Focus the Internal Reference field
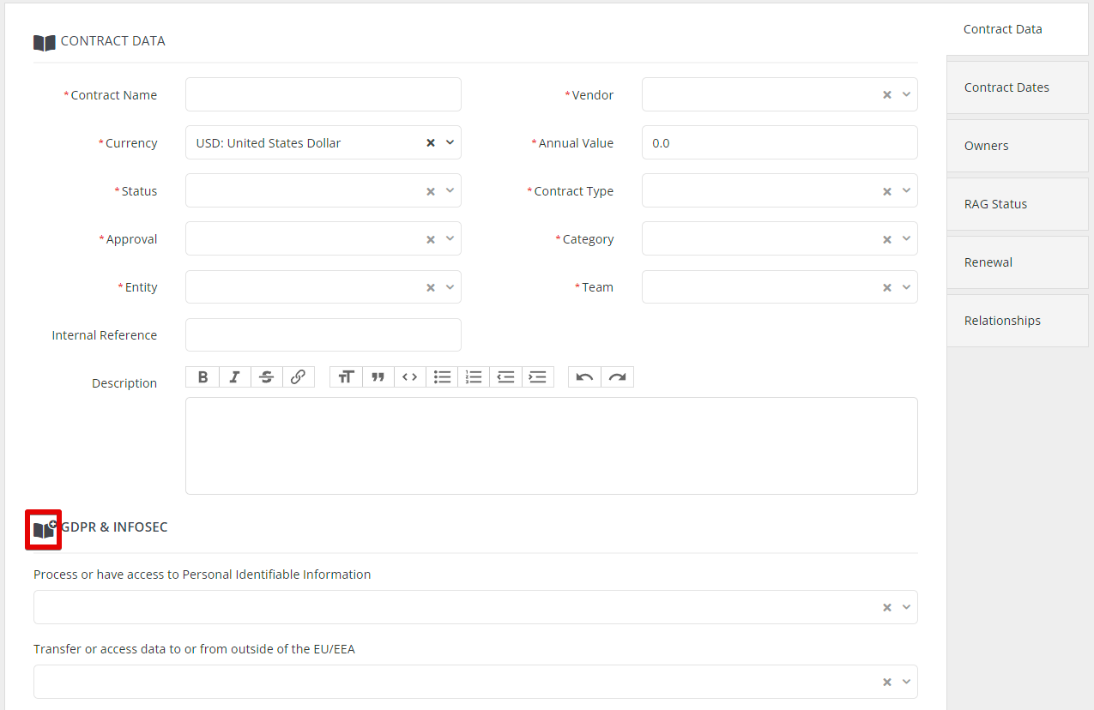The height and width of the screenshot is (710, 1094). (323, 334)
